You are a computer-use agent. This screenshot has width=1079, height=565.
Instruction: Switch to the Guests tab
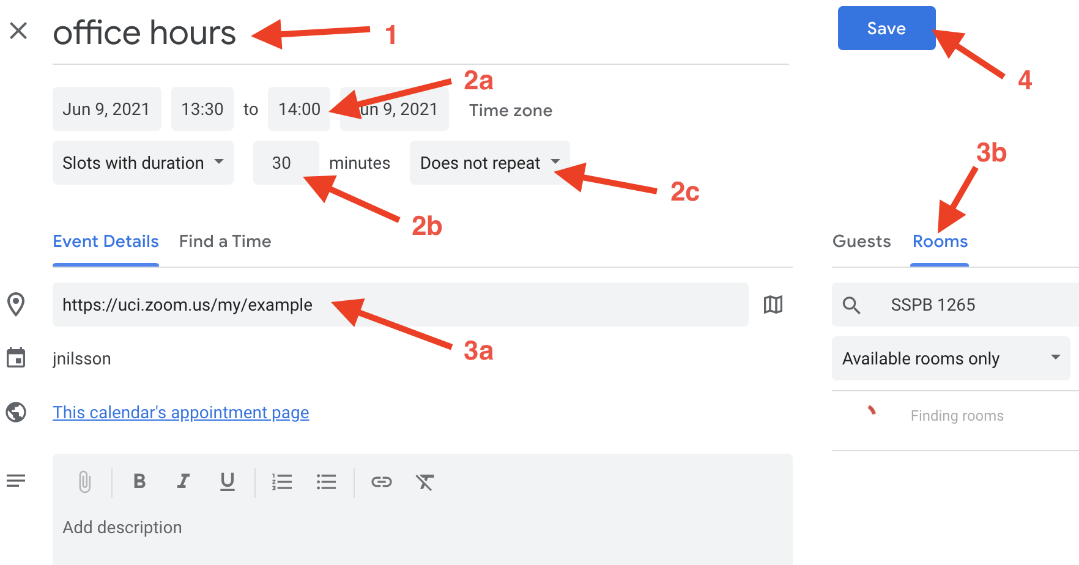[861, 242]
